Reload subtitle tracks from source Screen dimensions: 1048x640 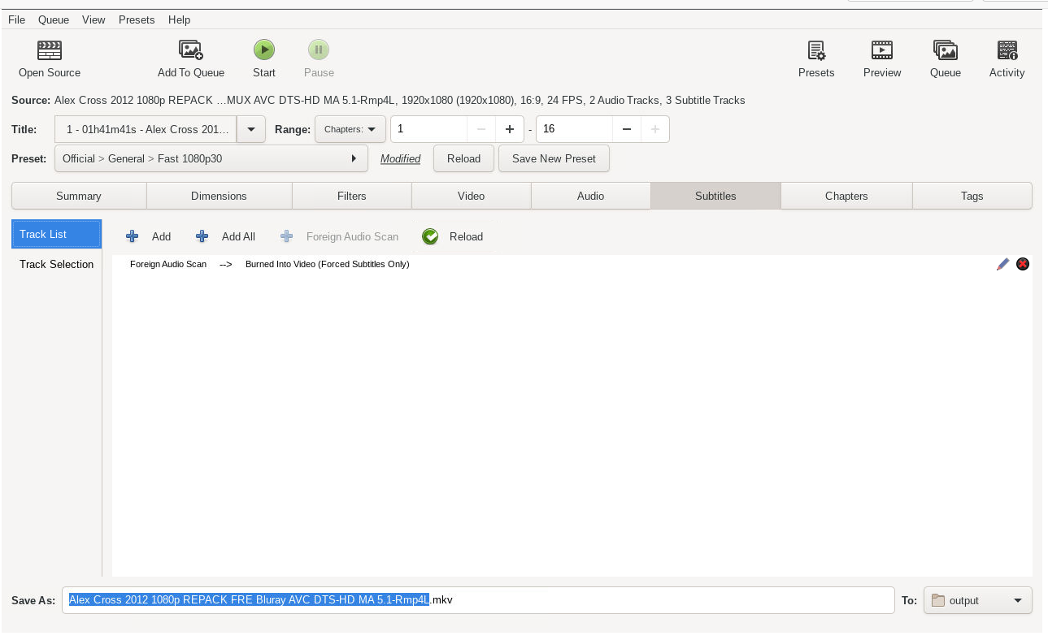453,236
